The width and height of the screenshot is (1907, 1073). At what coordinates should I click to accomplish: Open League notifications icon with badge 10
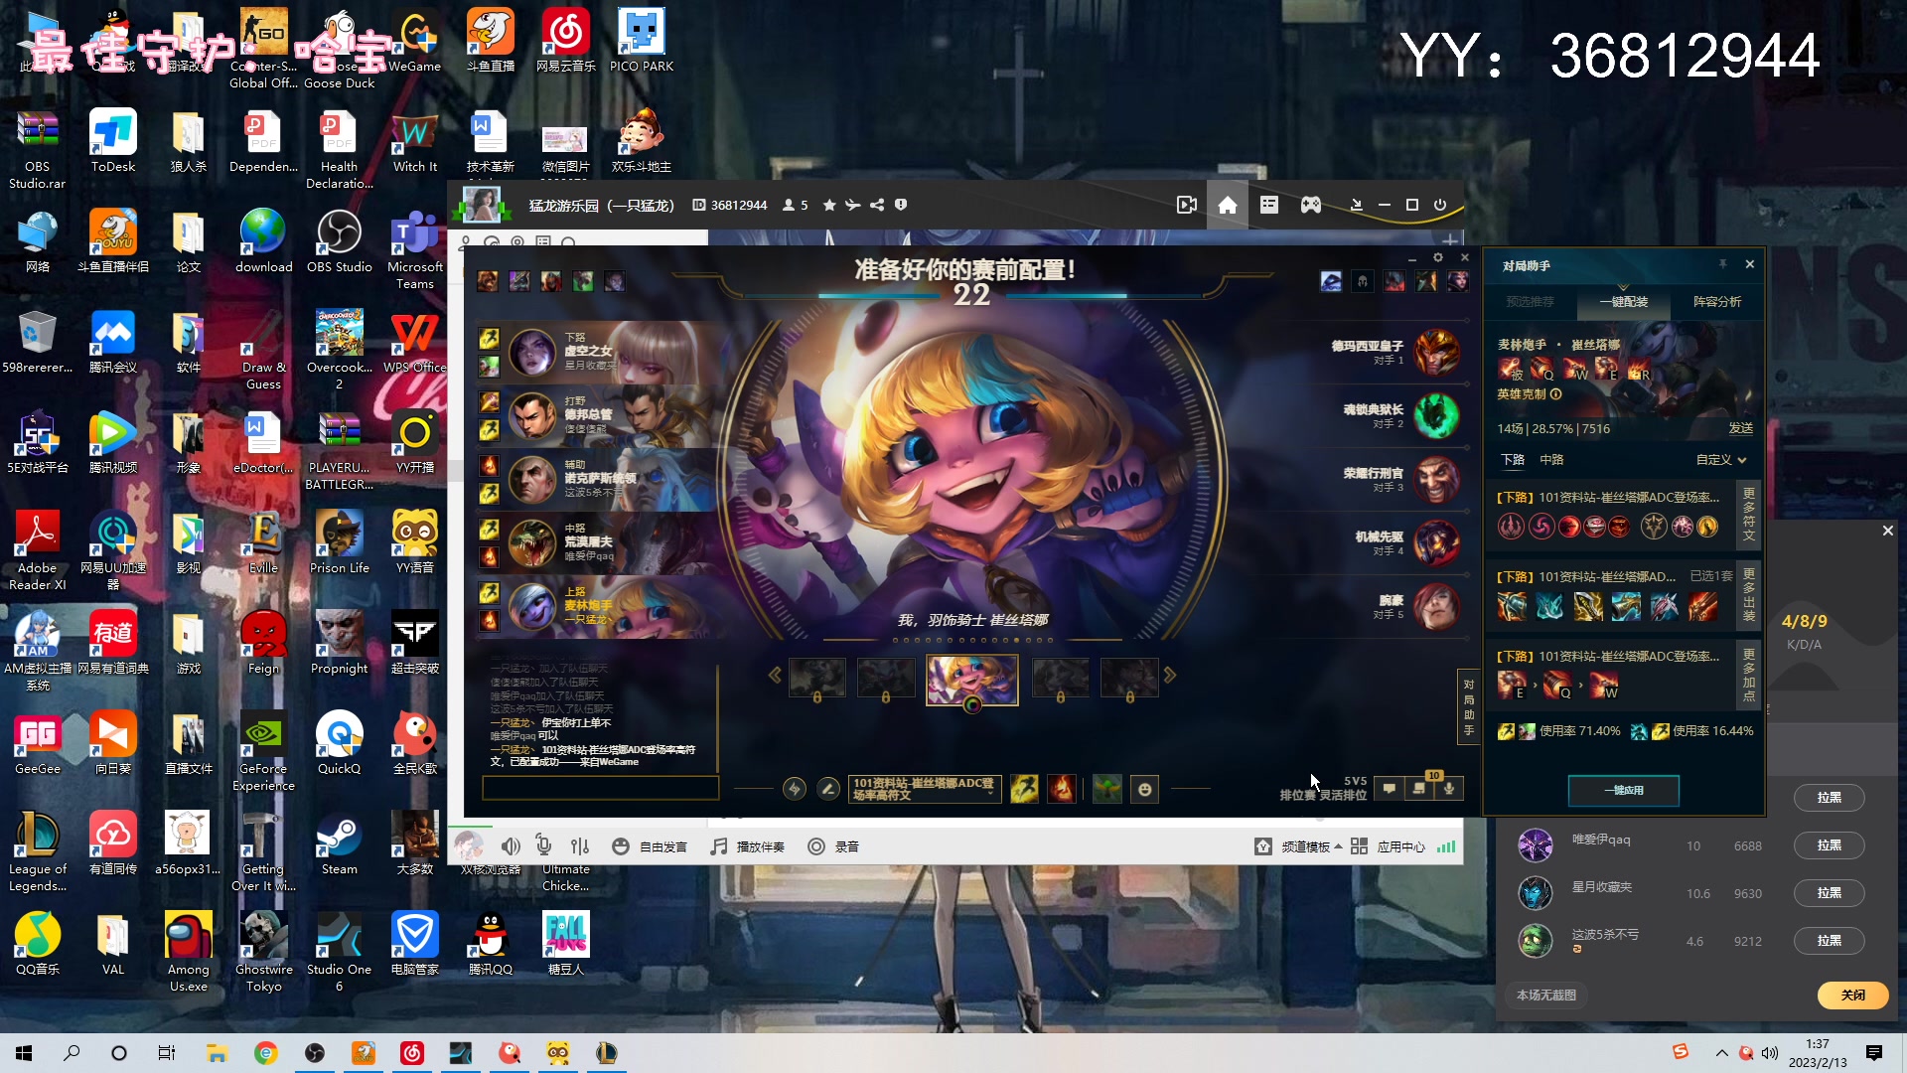tap(1420, 789)
